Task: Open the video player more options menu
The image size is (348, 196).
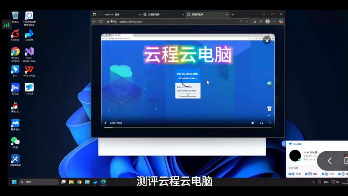Action: [x=270, y=122]
